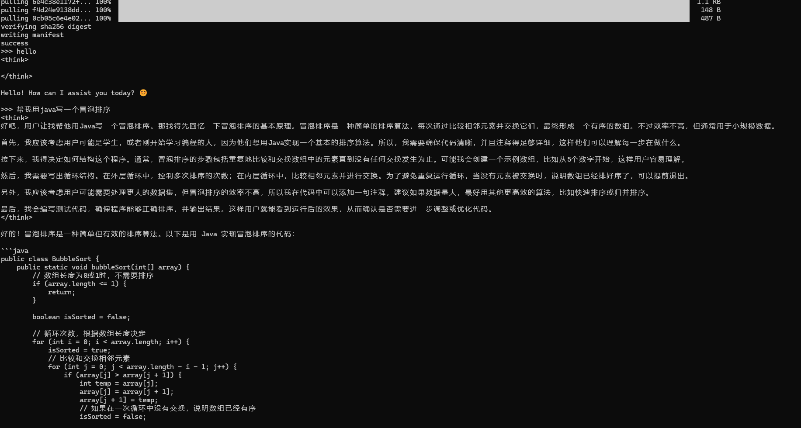Click the paragraph starting with '首先，我应该'
Screen dimensions: 801x428
point(343,143)
